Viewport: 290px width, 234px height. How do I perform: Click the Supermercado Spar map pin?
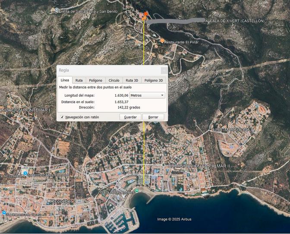point(4,213)
